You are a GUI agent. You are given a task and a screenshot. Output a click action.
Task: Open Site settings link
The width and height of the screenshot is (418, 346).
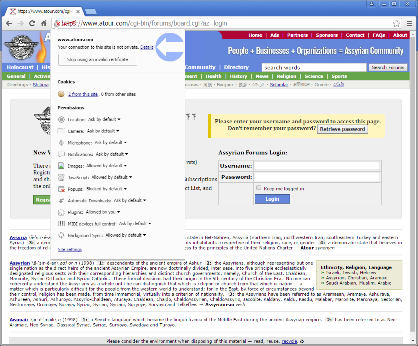tap(70, 249)
